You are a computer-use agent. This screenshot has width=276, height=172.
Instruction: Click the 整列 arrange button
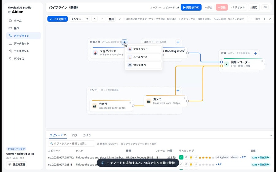[x=111, y=19]
